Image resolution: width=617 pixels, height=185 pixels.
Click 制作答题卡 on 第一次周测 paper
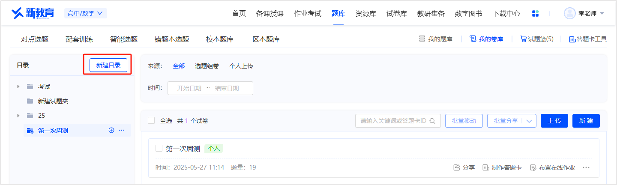coord(502,167)
